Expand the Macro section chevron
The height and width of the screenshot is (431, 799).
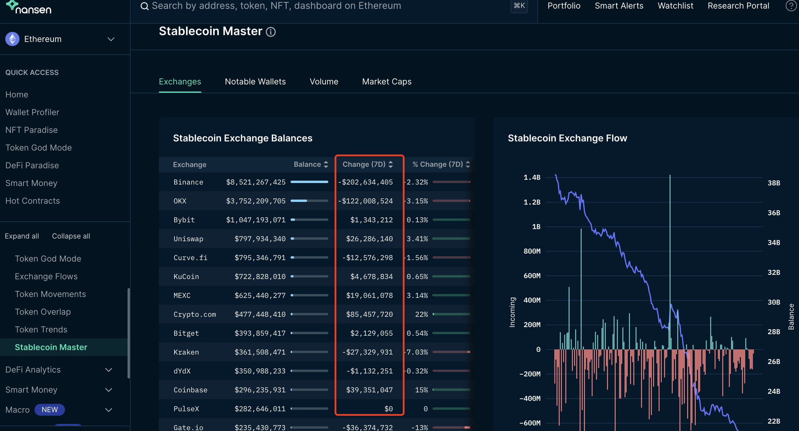click(109, 410)
